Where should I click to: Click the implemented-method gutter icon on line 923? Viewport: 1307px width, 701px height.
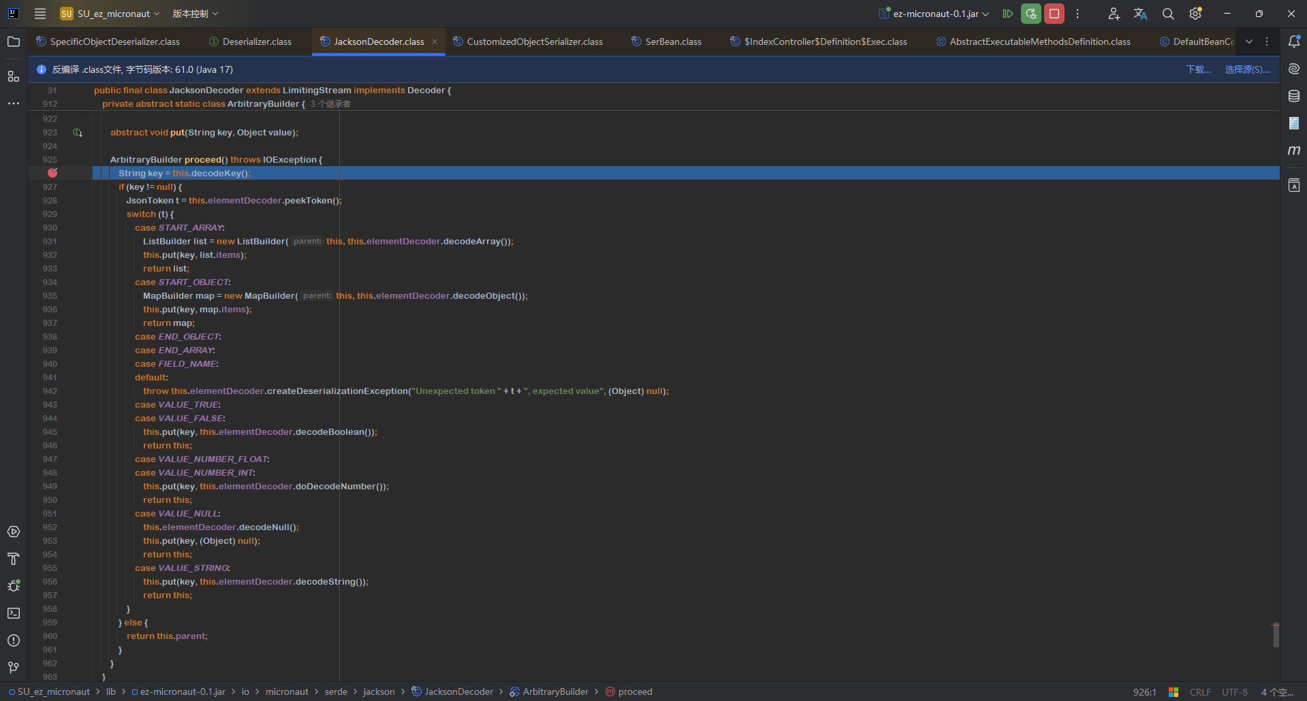(x=78, y=133)
